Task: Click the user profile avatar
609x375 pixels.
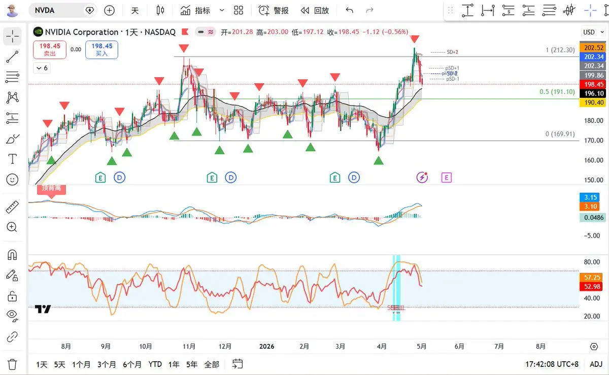Action: click(x=13, y=10)
